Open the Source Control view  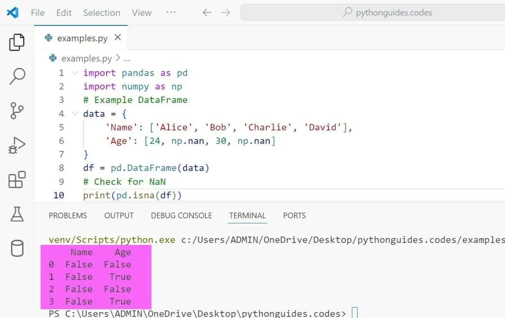click(17, 111)
